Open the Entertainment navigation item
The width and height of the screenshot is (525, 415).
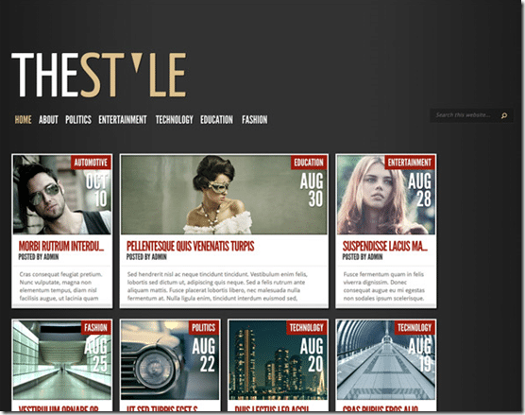coord(123,120)
